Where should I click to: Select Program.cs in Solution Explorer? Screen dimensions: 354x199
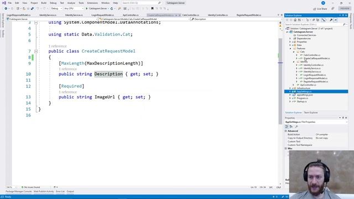303,98
